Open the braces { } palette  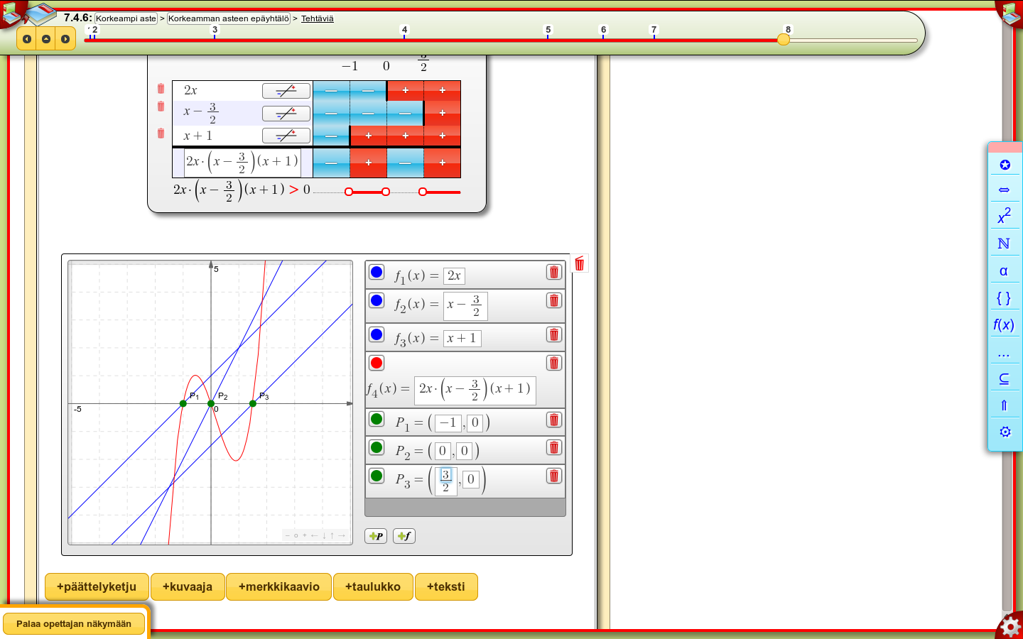click(1005, 297)
